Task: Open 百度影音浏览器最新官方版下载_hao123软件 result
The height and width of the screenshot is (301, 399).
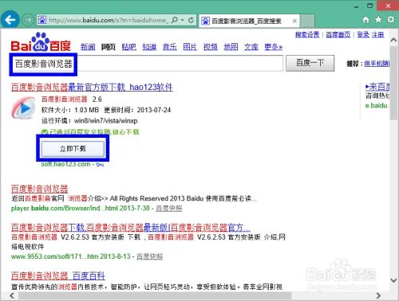Action: (x=92, y=87)
